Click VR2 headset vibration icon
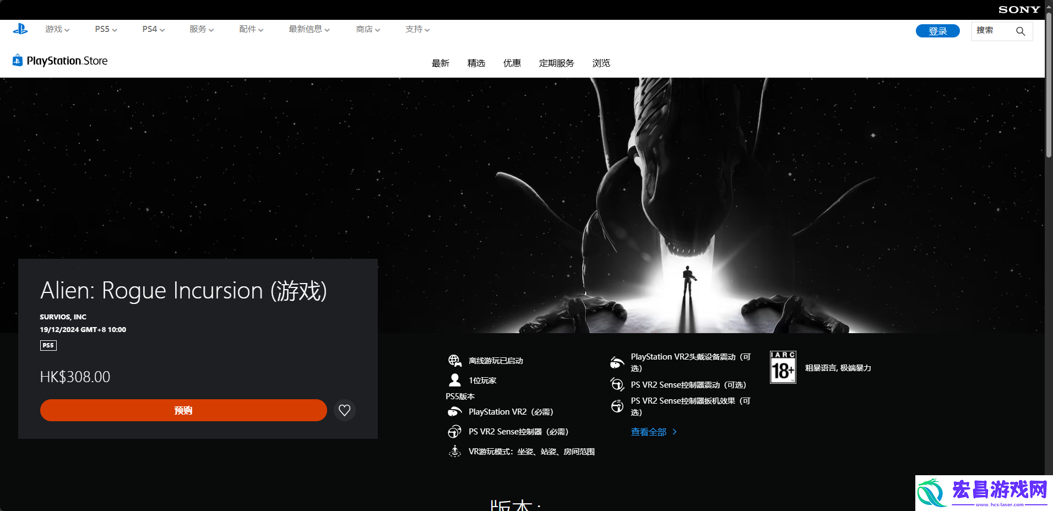Image resolution: width=1053 pixels, height=511 pixels. coord(617,362)
